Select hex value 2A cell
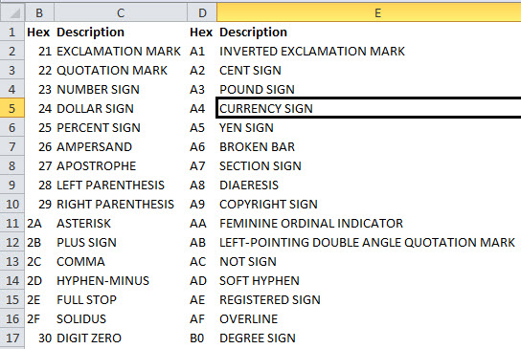 pos(39,223)
